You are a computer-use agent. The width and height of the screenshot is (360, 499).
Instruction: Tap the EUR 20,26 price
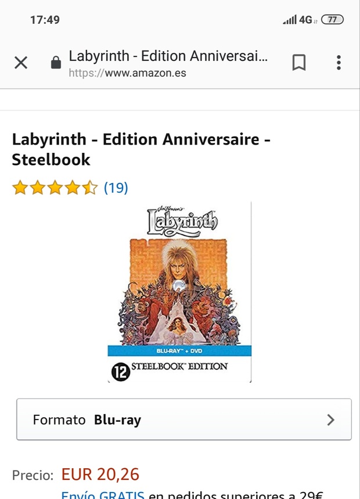tap(100, 475)
